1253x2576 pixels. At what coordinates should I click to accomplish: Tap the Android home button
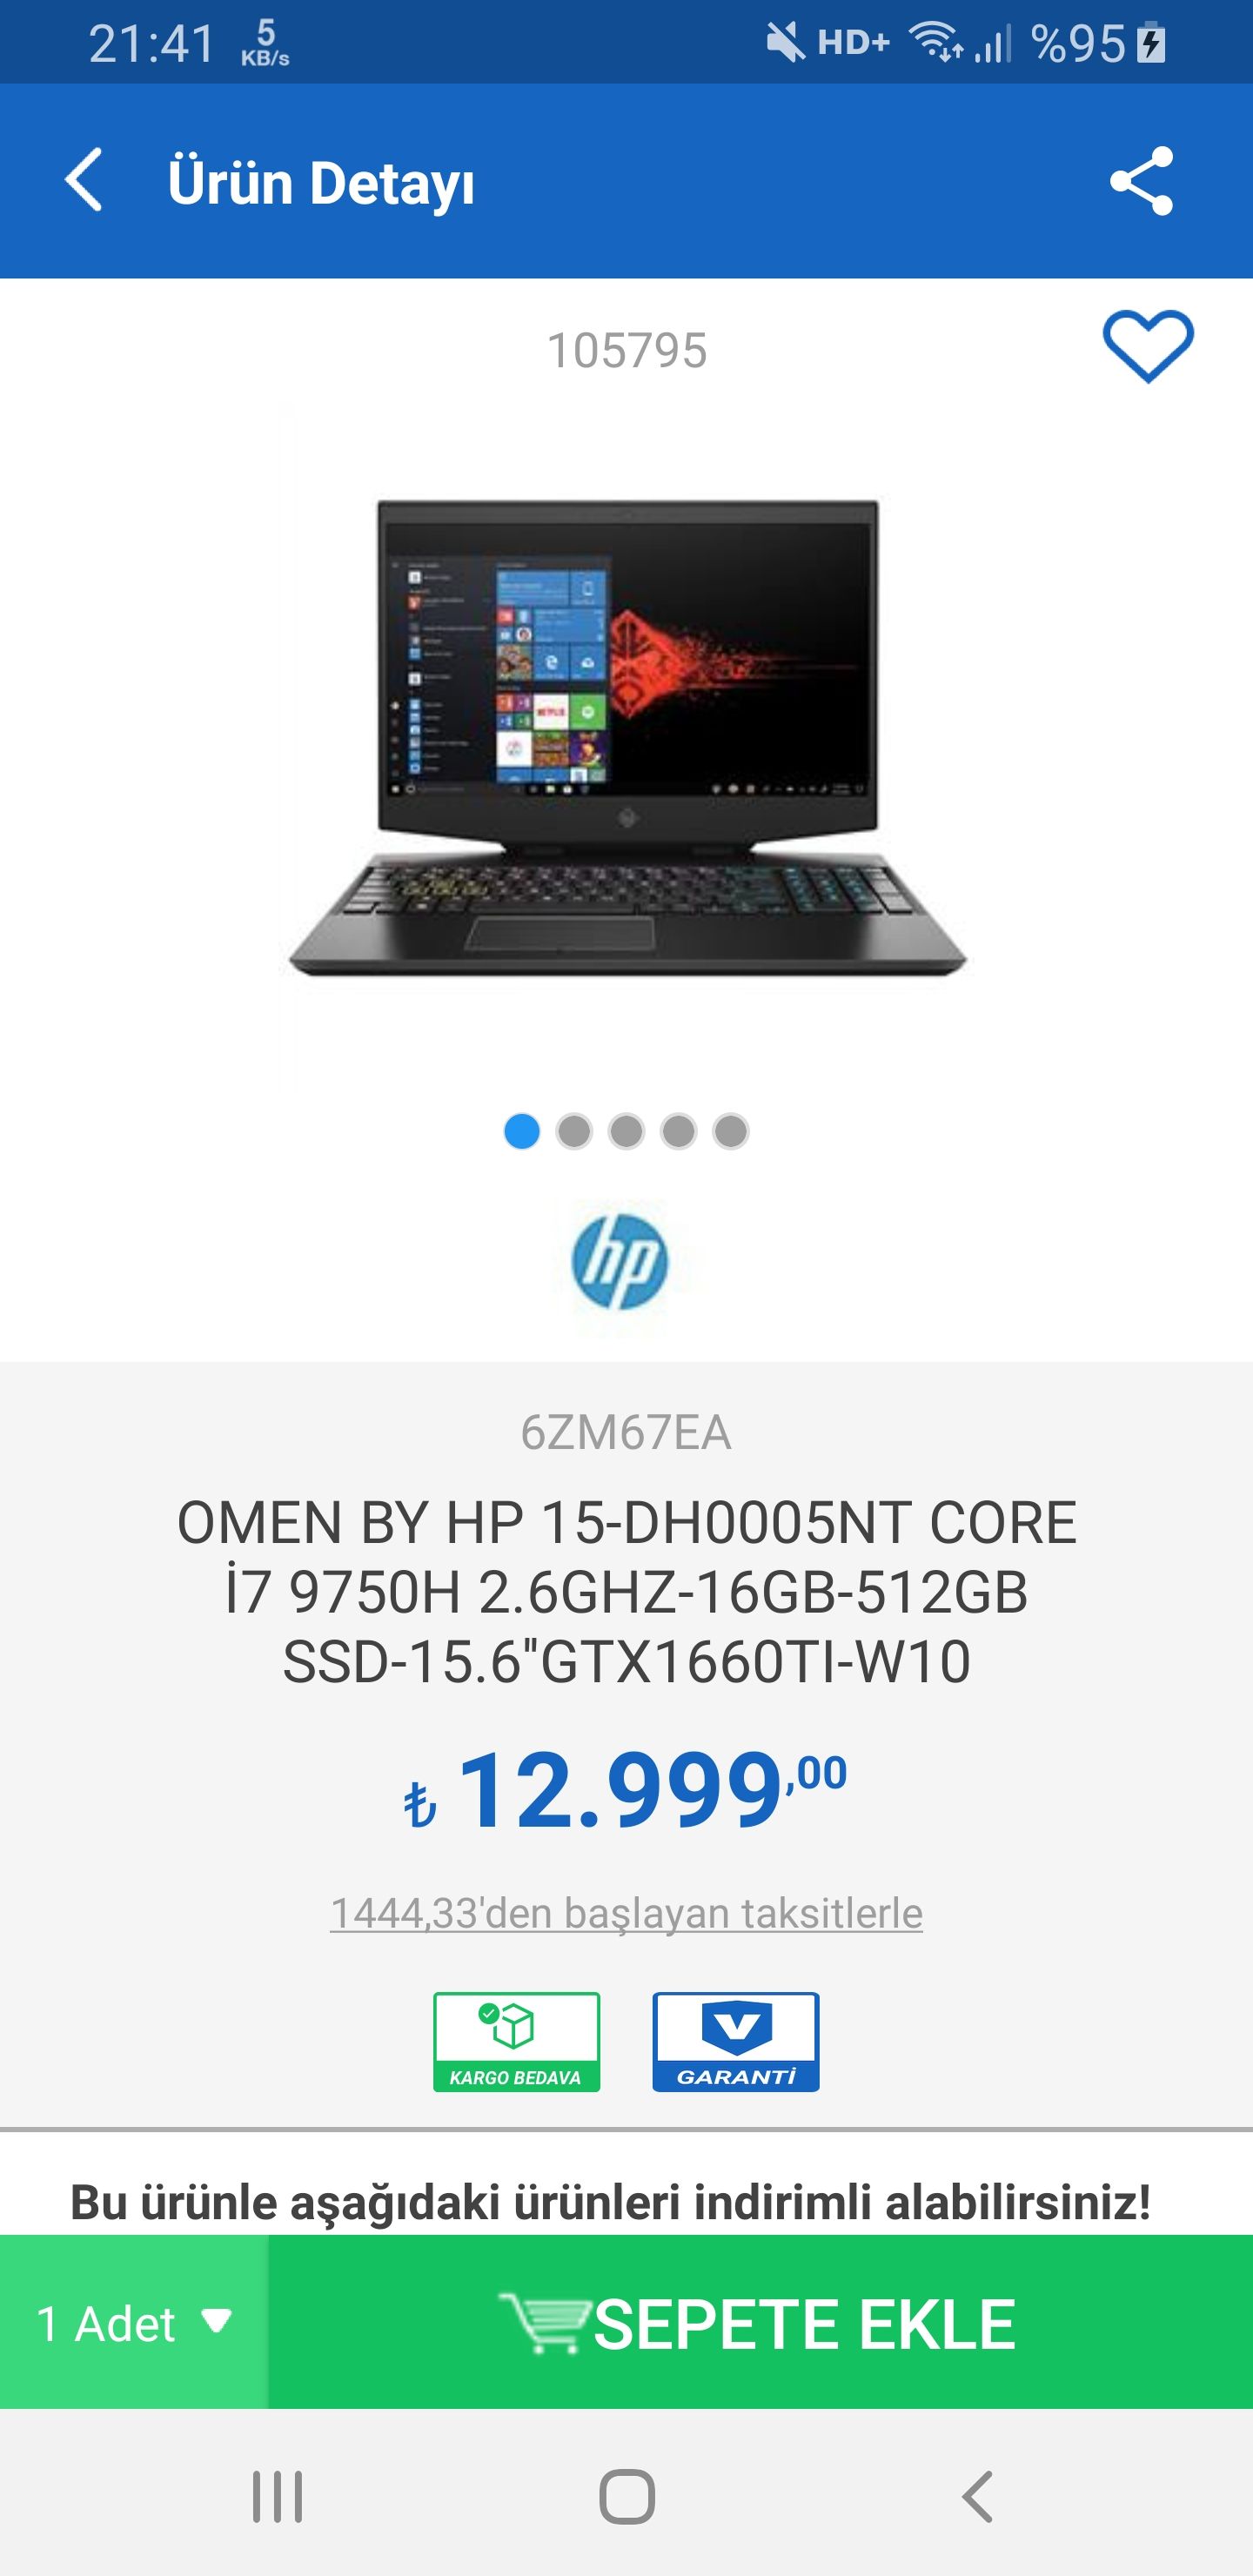click(x=627, y=2497)
